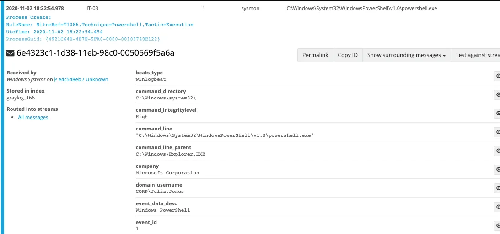Click the integrity level value High
This screenshot has width=500, height=234.
click(141, 117)
